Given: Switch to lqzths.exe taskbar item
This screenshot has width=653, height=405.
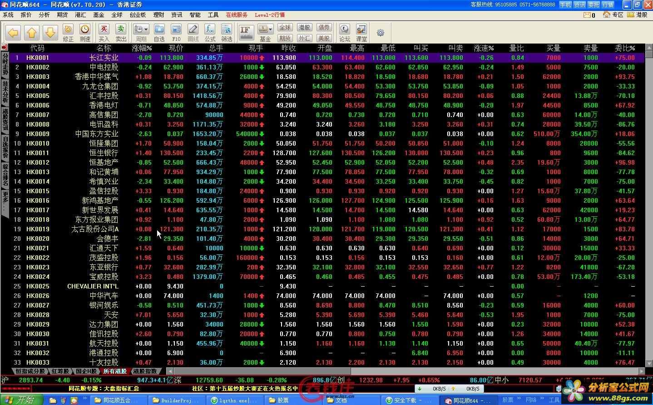Looking at the screenshot, I should click(x=235, y=400).
